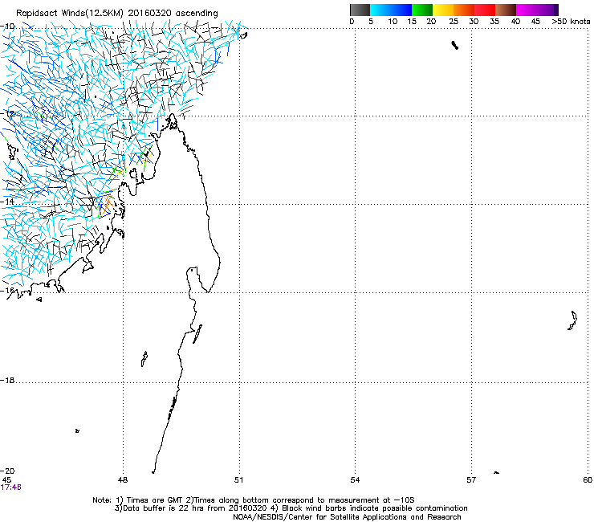Image resolution: width=594 pixels, height=522 pixels.
Task: Click the "54" longitude axis label
Action: click(x=355, y=480)
